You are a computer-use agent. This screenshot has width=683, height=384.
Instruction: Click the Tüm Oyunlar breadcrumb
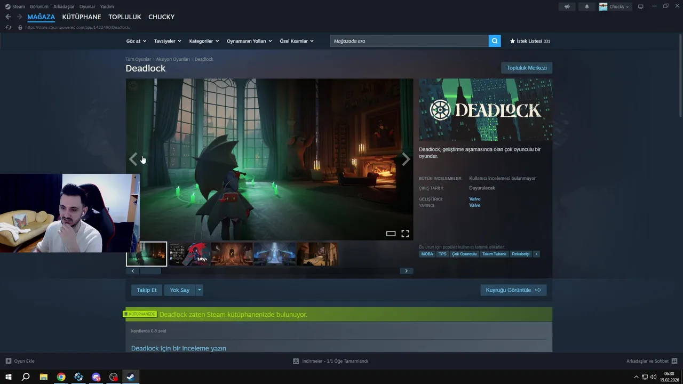click(138, 59)
